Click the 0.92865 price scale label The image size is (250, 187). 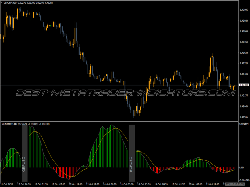244,31
